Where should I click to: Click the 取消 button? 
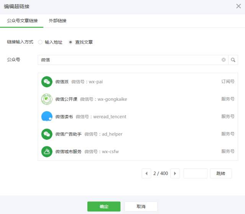tap(141, 207)
